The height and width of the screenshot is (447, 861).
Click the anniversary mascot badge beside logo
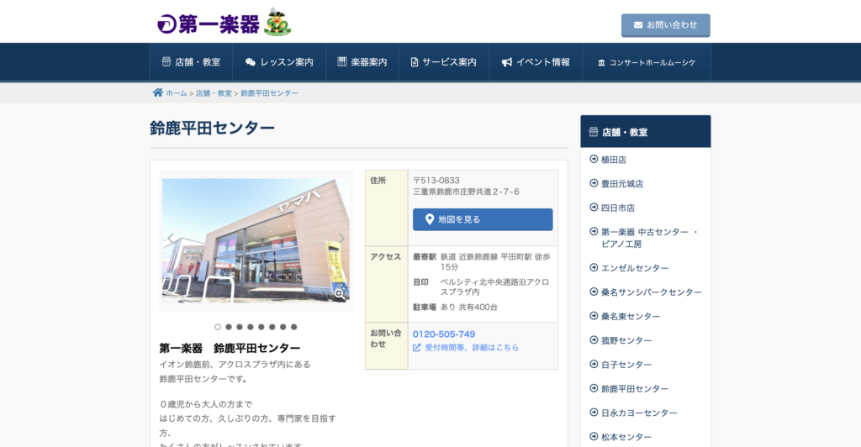coord(277,23)
